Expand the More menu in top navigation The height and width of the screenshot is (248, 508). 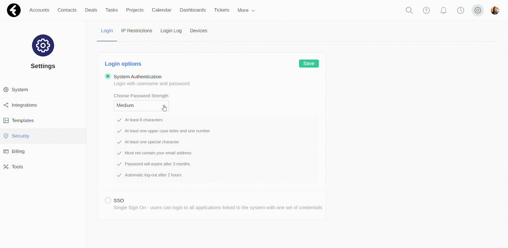point(246,10)
